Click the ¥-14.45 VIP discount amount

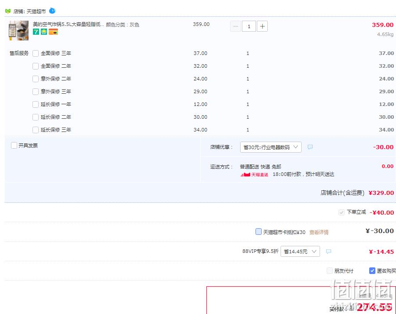(x=382, y=252)
